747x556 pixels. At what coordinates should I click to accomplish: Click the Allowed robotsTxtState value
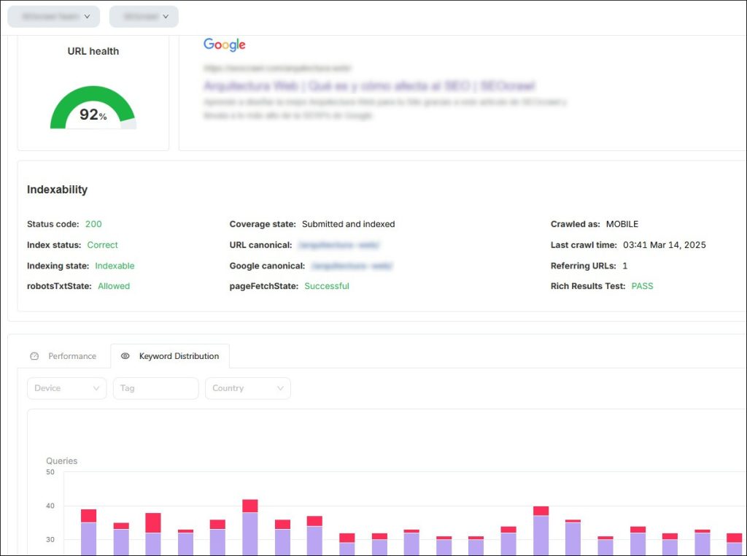113,286
